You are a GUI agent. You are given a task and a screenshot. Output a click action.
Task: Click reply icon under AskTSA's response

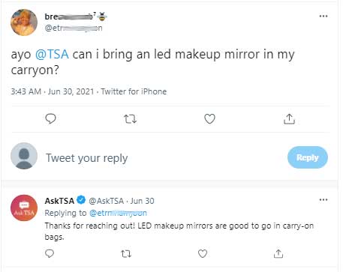pos(50,254)
